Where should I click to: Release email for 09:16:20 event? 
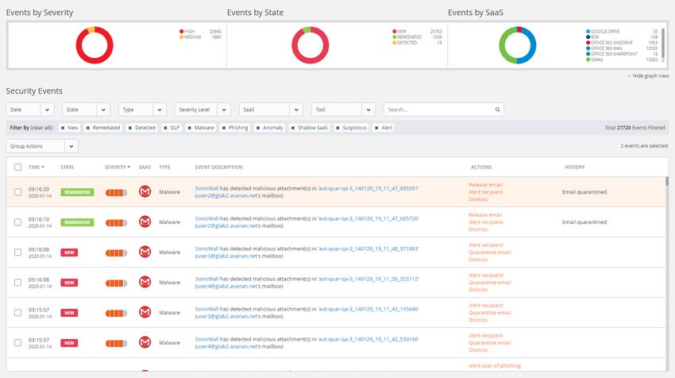(485, 185)
